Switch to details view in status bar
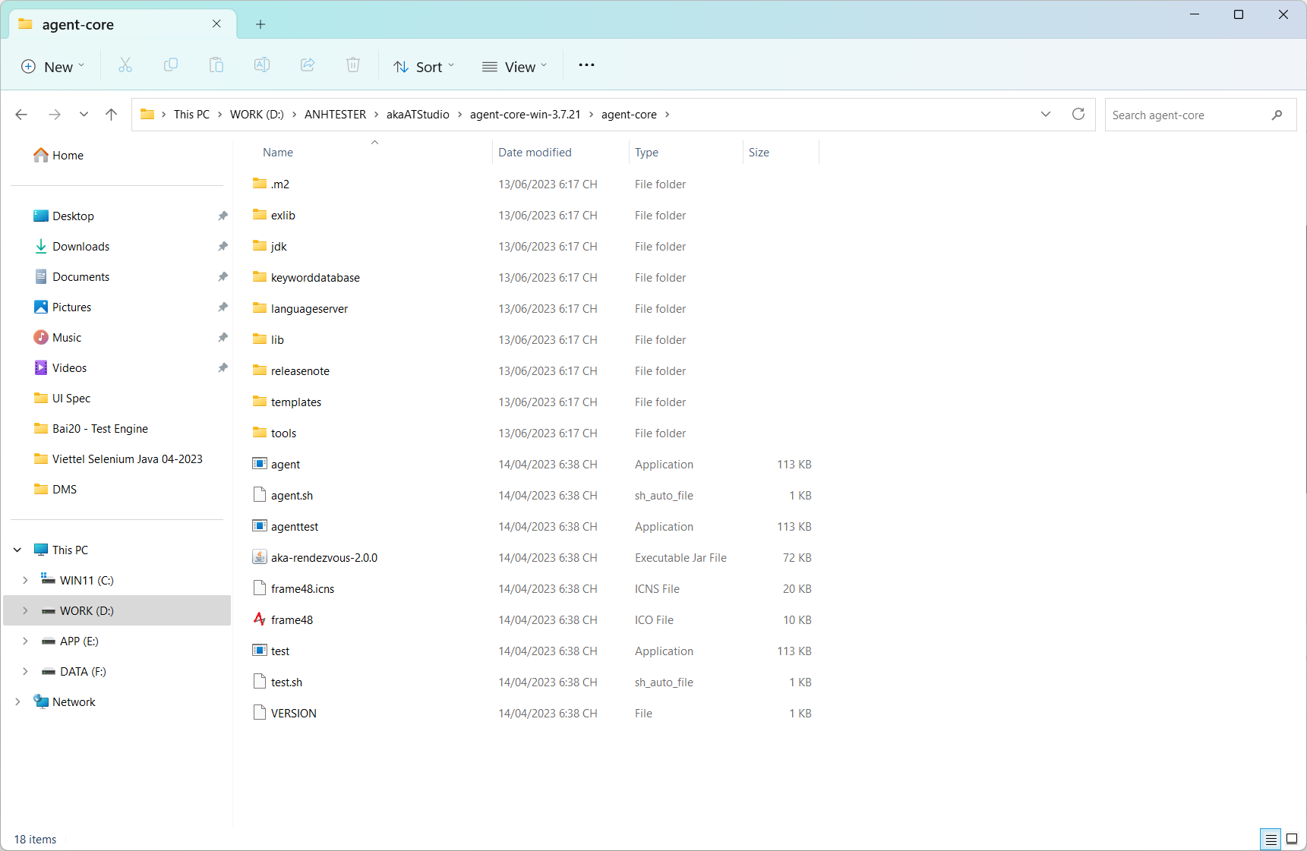This screenshot has height=851, width=1307. click(1271, 839)
